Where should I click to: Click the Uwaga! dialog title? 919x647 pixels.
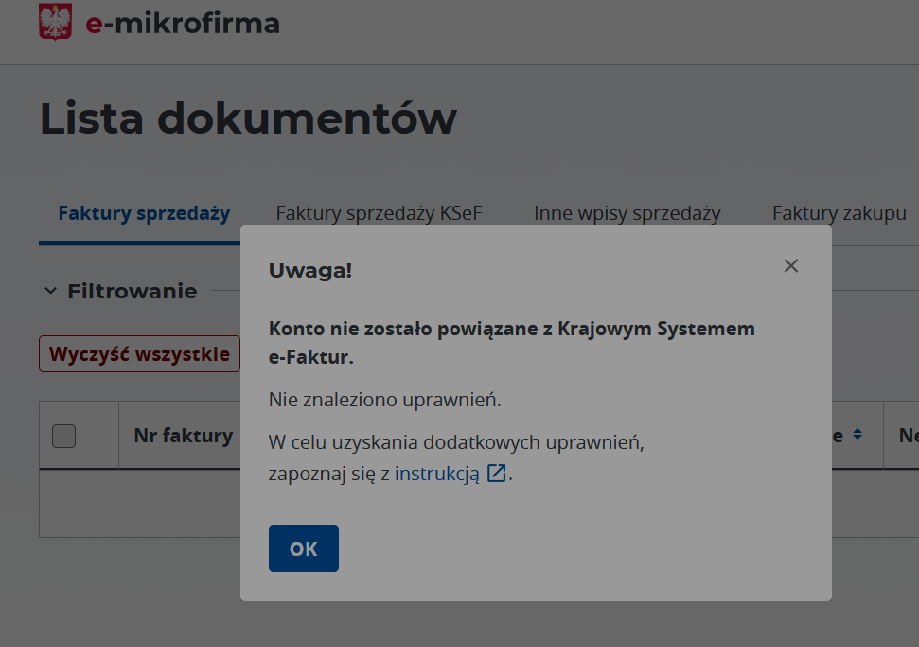310,270
